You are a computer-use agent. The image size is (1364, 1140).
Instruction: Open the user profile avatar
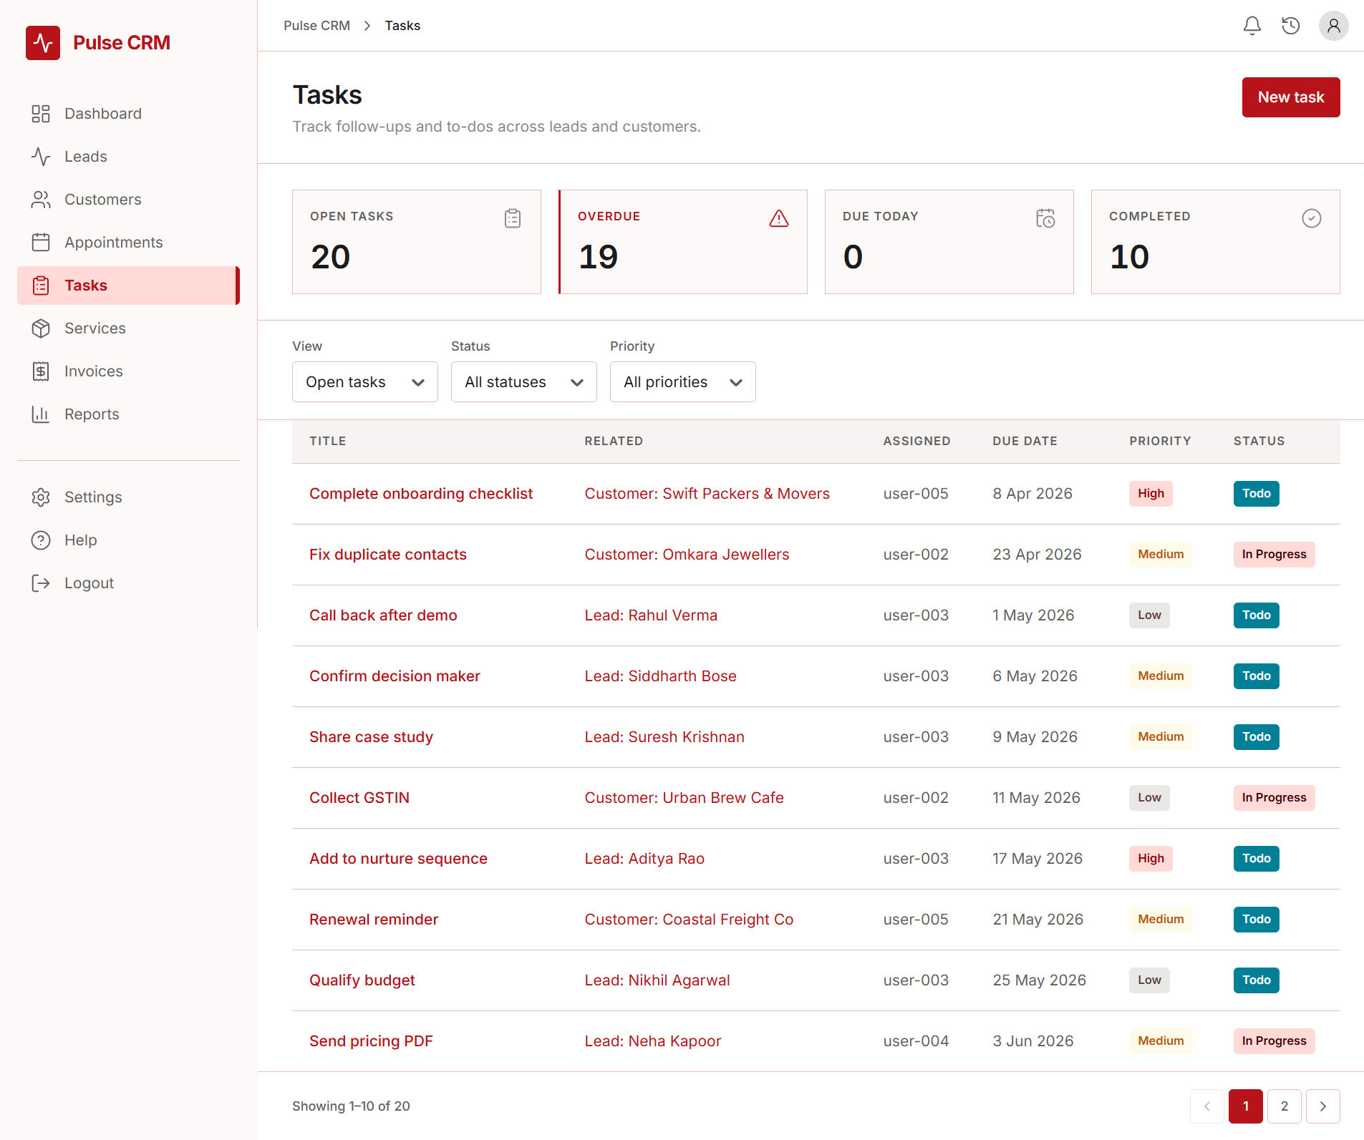(1333, 26)
